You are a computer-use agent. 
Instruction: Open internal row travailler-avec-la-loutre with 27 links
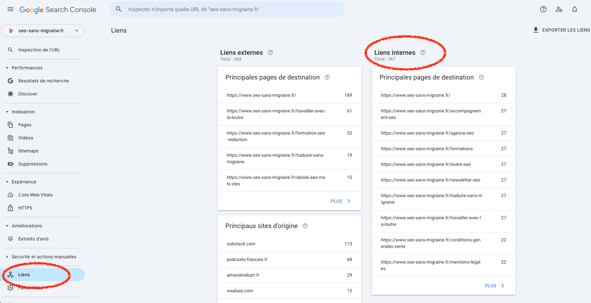444,221
